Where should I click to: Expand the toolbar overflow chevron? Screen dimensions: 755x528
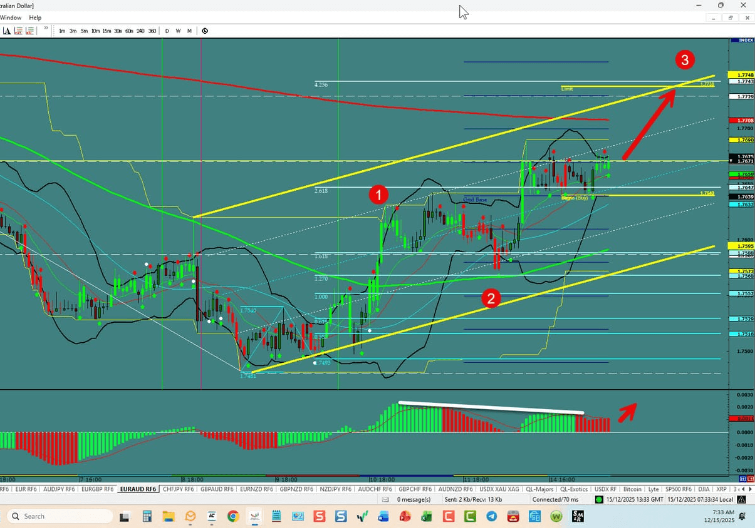click(46, 28)
